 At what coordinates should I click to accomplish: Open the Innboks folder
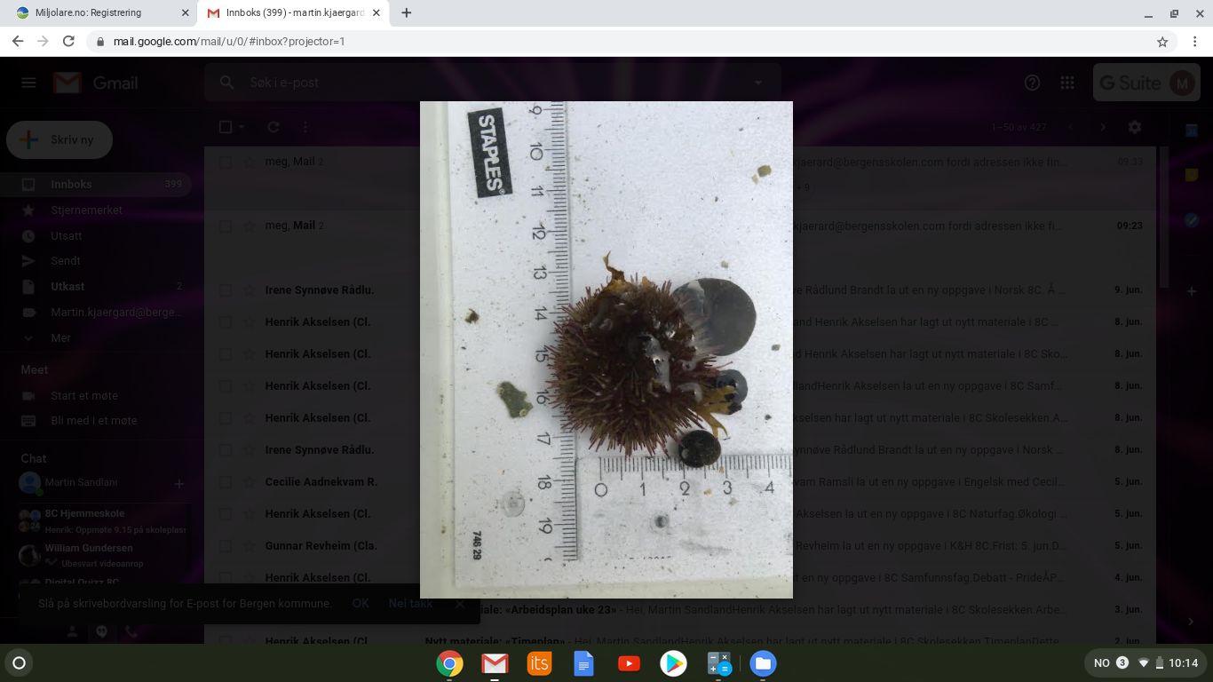coord(95,184)
